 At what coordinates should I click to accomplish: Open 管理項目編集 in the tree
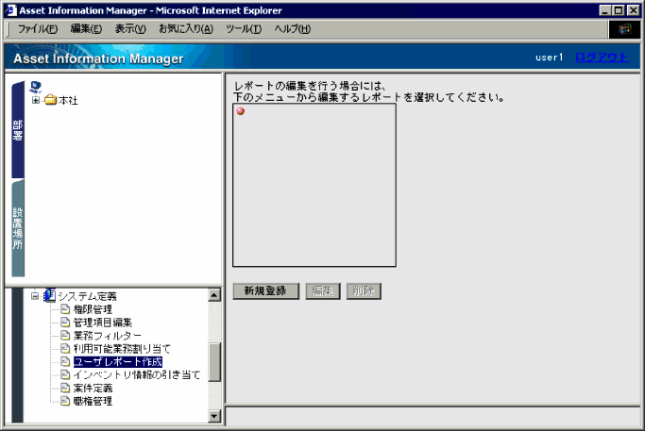[102, 323]
